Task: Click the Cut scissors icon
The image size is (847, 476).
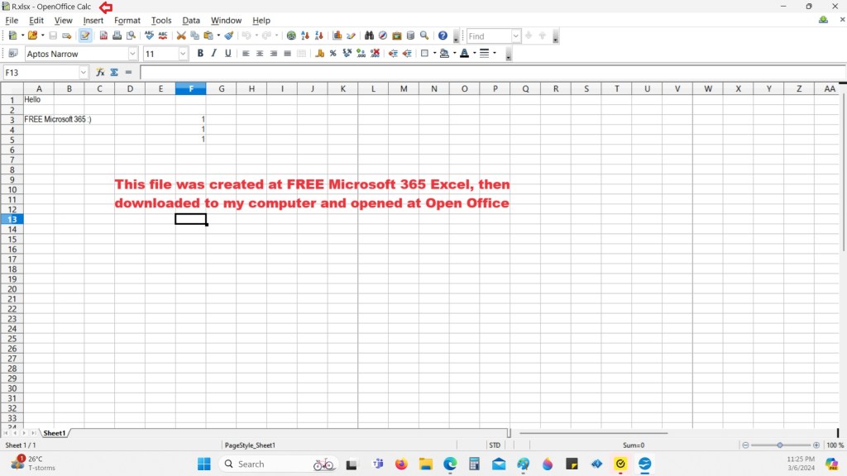Action: coord(181,36)
